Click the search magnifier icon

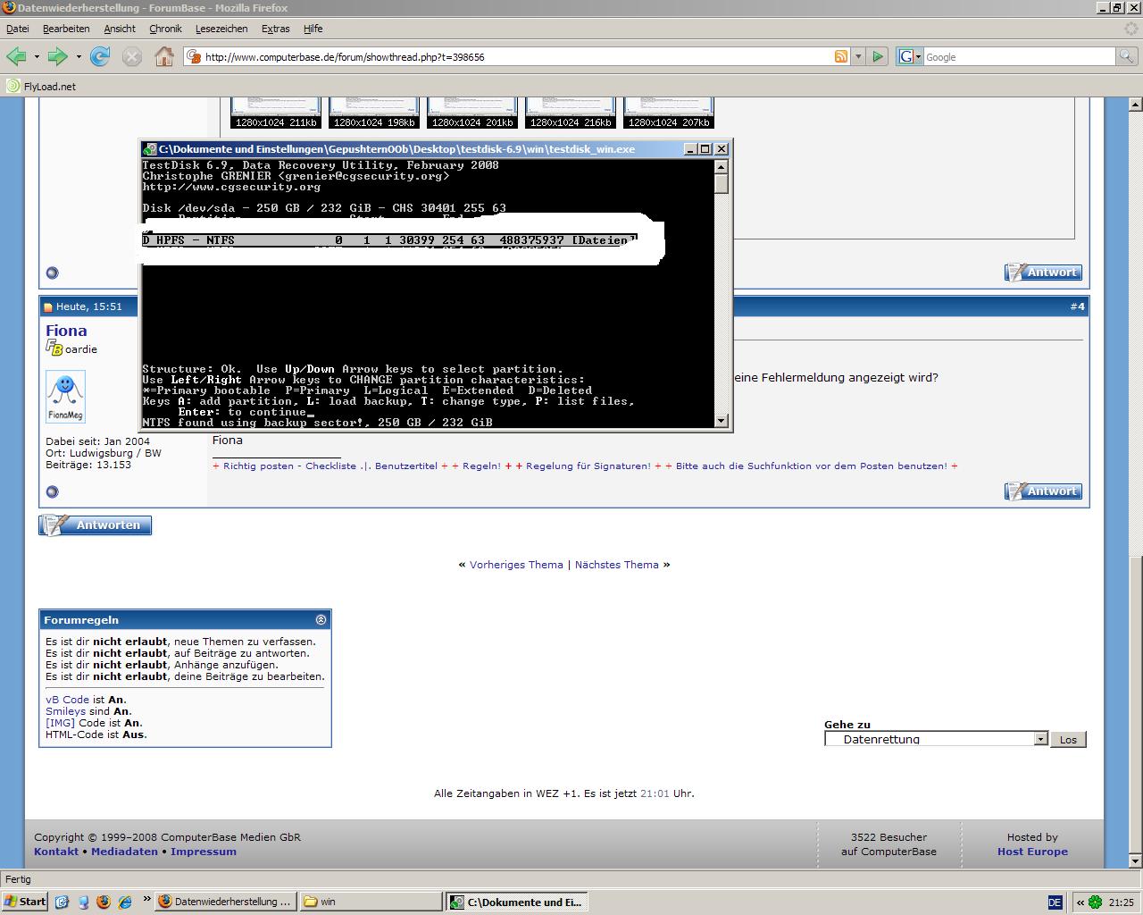point(1127,56)
